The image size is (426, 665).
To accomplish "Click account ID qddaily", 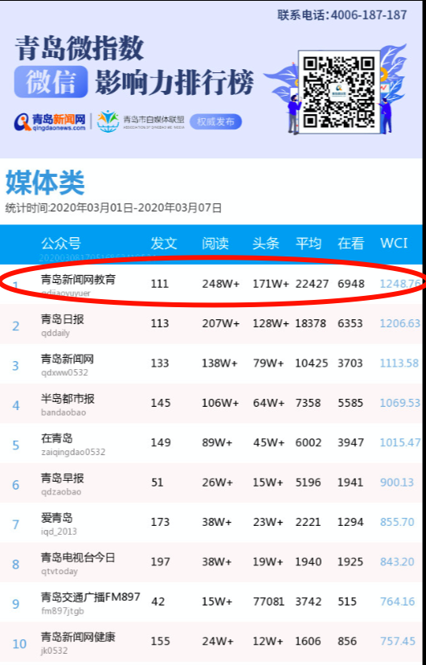I will click(55, 333).
